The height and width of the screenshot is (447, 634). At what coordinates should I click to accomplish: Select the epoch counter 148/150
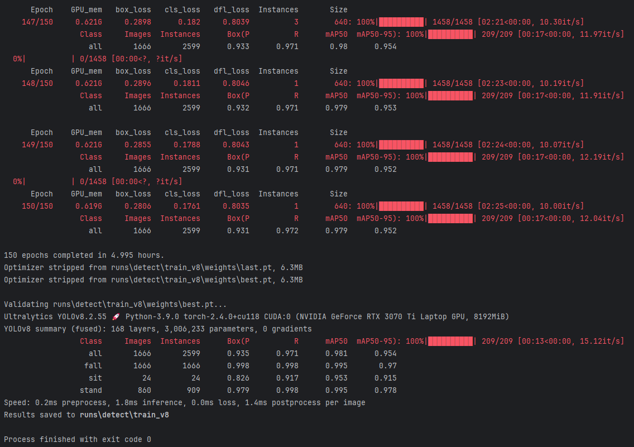37,83
